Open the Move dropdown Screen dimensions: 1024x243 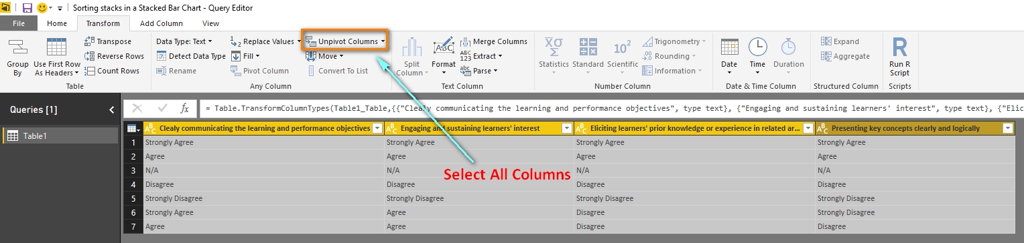click(324, 56)
